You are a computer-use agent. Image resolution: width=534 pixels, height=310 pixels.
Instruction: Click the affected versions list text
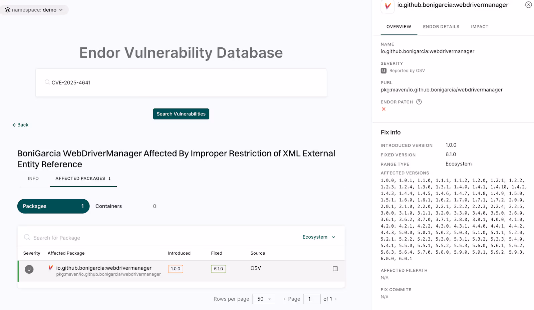454,220
